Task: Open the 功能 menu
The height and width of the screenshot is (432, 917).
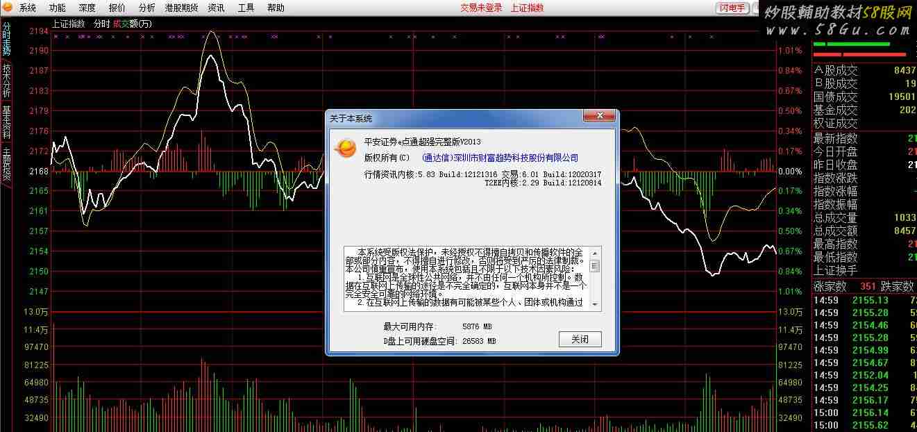Action: 58,8
